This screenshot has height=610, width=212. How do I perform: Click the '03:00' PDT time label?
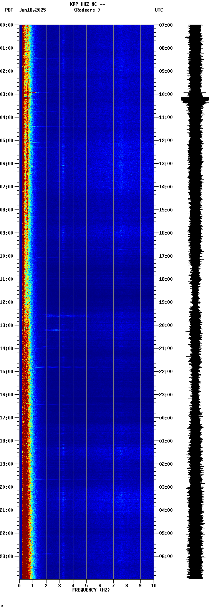click(x=7, y=94)
